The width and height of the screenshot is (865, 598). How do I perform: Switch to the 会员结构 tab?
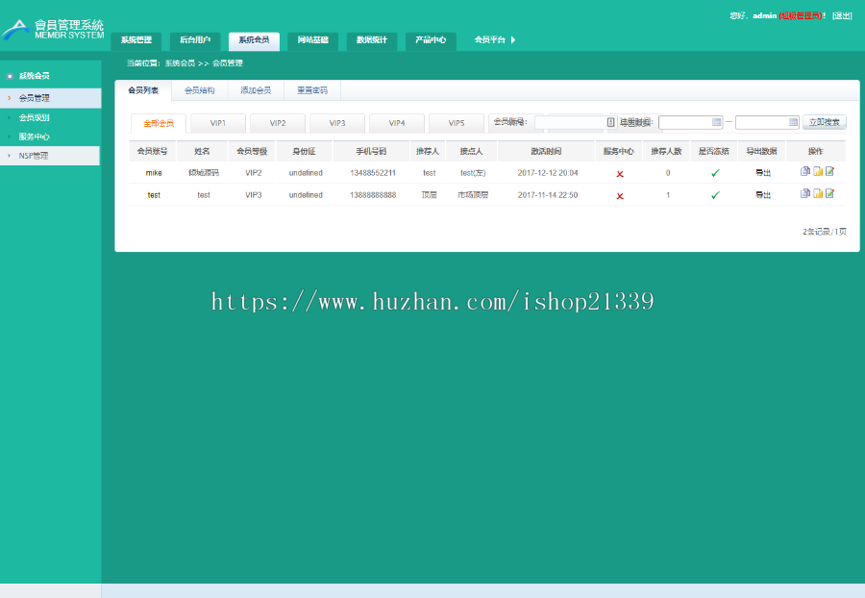(200, 90)
